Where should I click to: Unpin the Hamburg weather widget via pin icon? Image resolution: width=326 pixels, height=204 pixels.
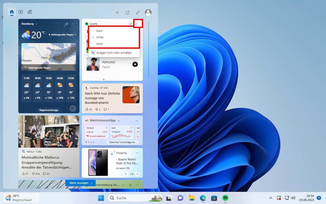pos(66,24)
